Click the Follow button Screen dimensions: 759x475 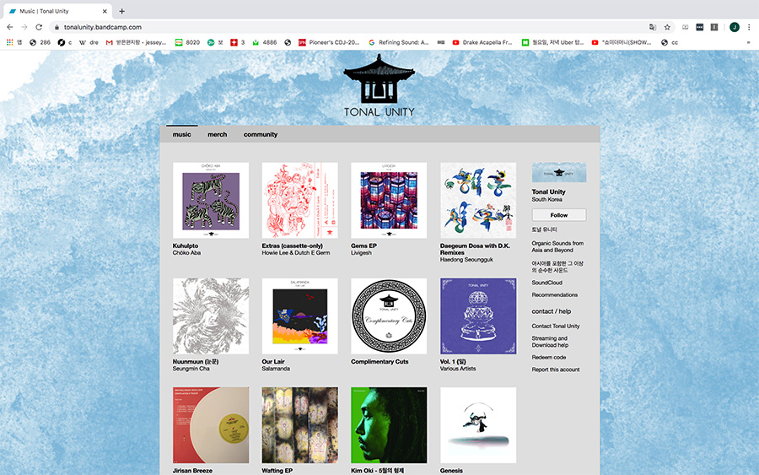559,215
